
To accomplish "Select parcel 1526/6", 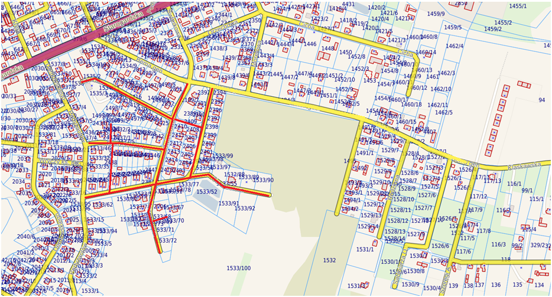I will (440, 246).
